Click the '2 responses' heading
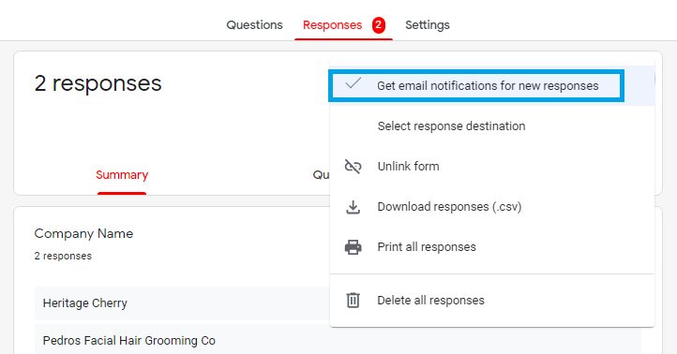The height and width of the screenshot is (354, 677). coord(98,83)
